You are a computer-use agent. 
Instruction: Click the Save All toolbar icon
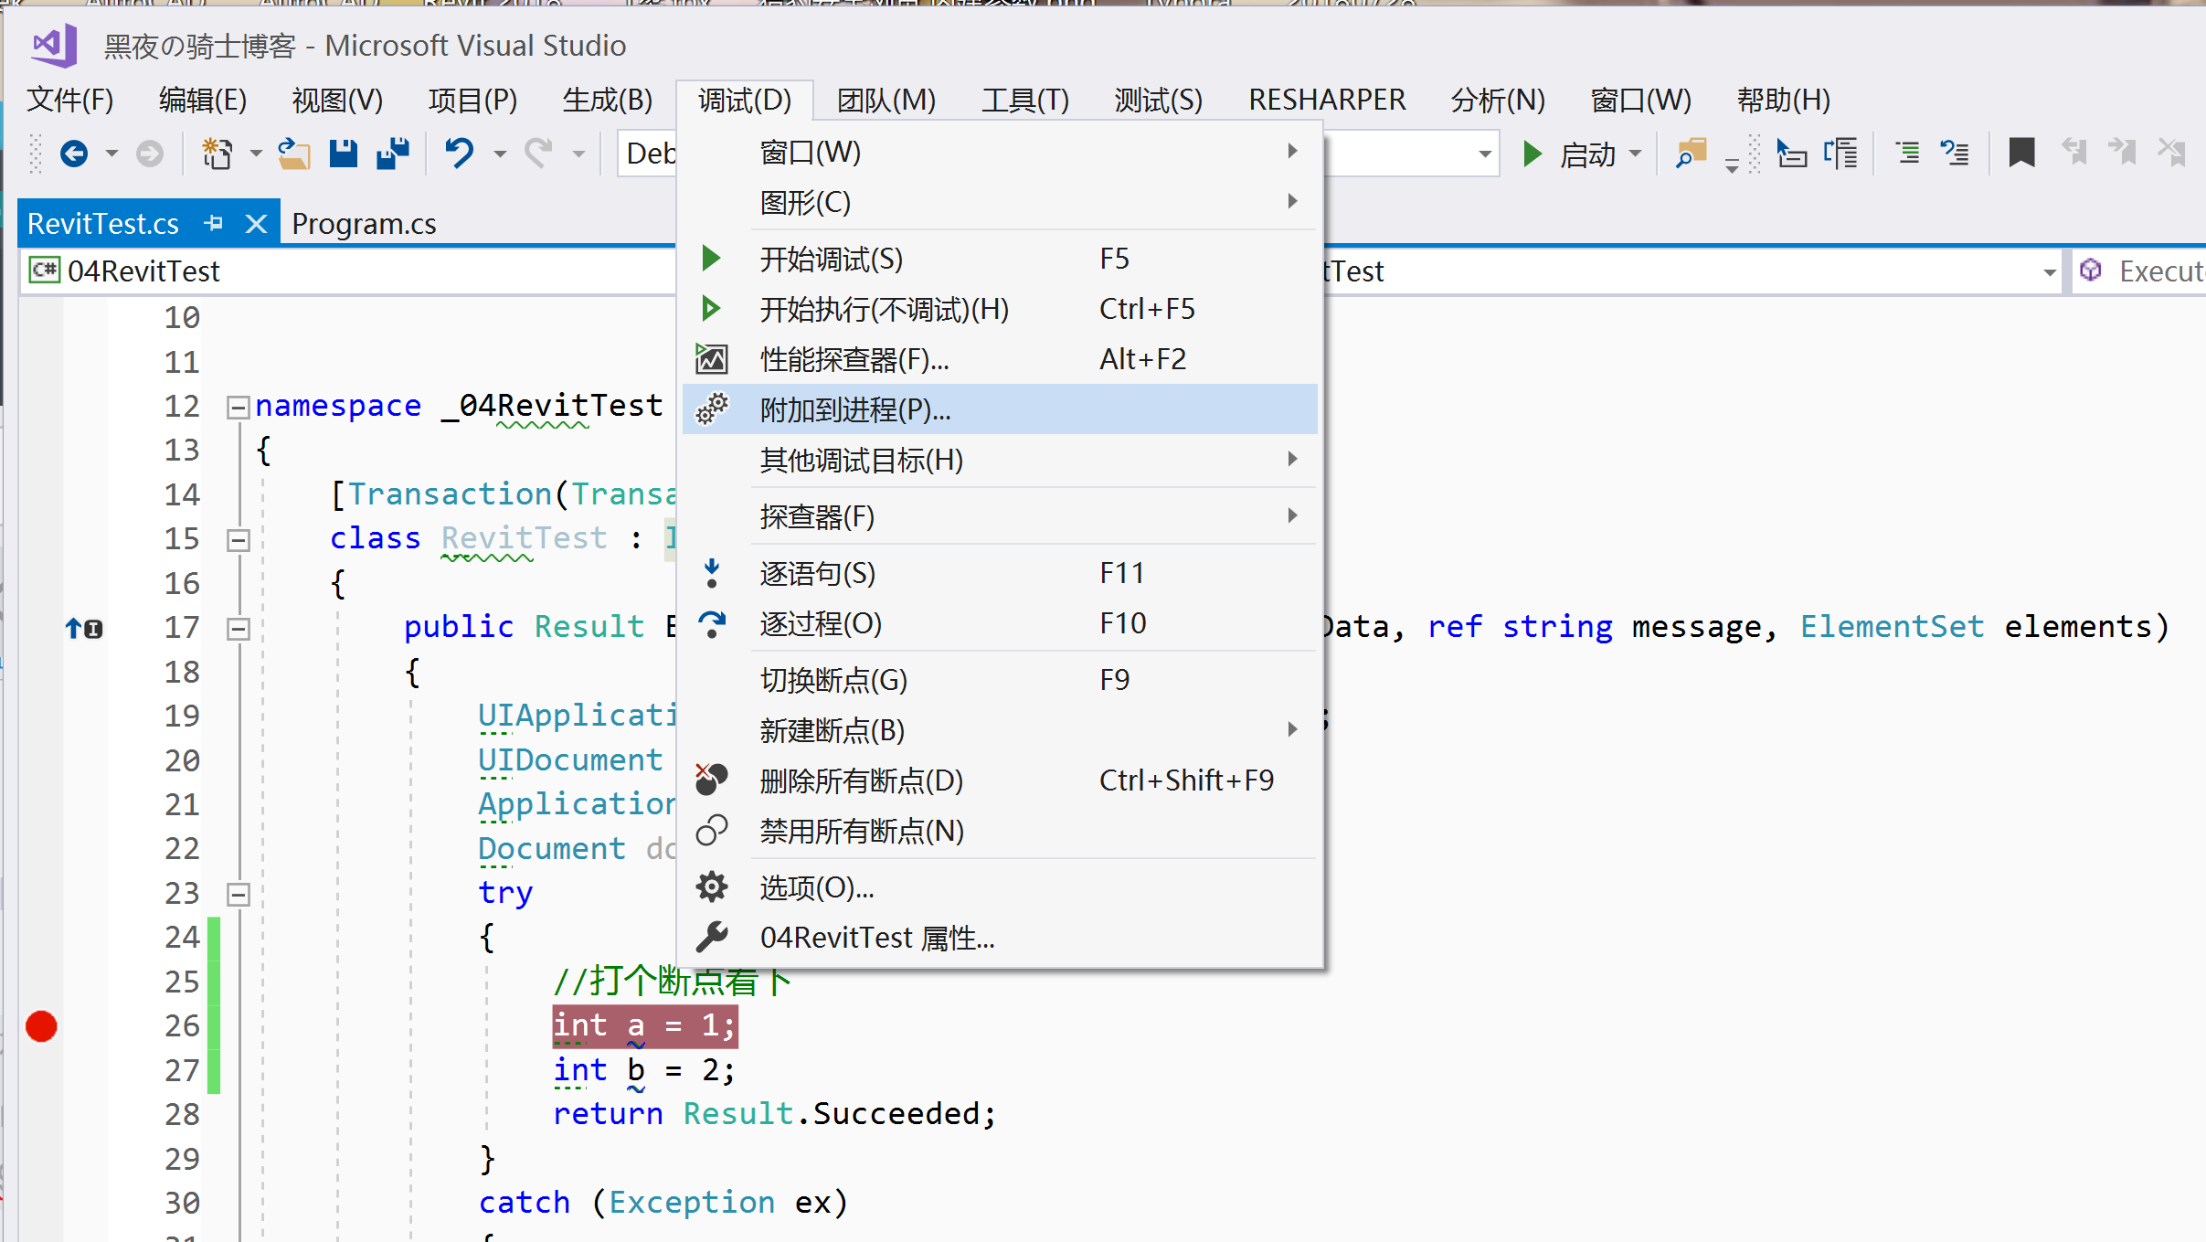(x=393, y=154)
